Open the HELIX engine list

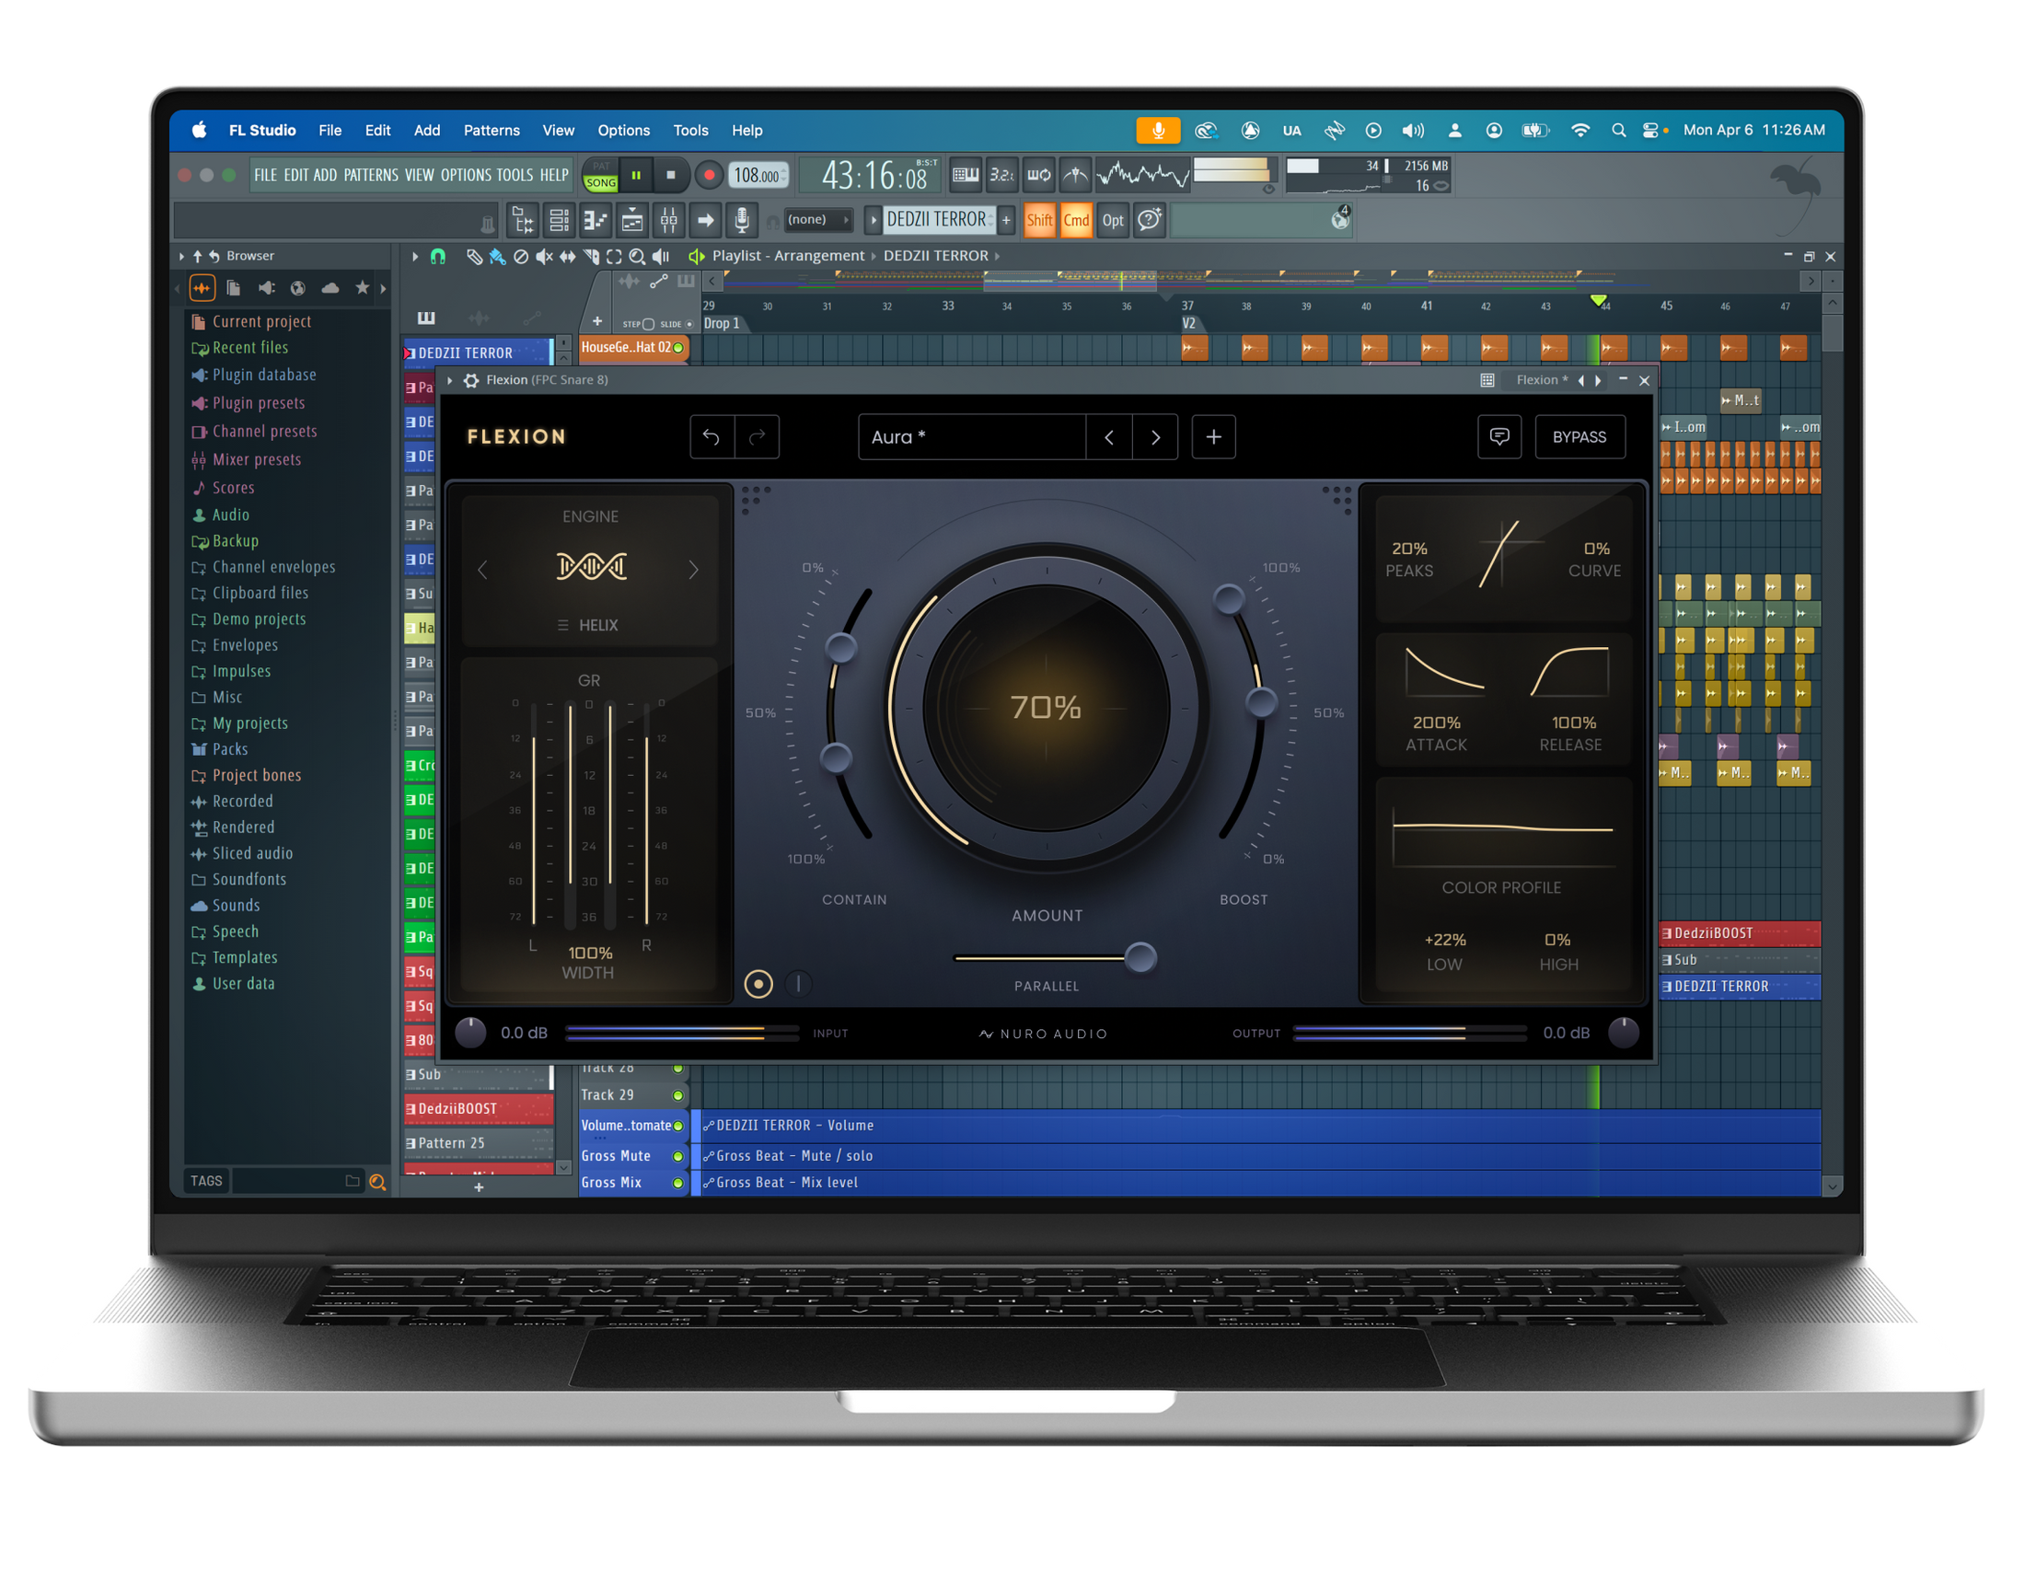(x=588, y=625)
